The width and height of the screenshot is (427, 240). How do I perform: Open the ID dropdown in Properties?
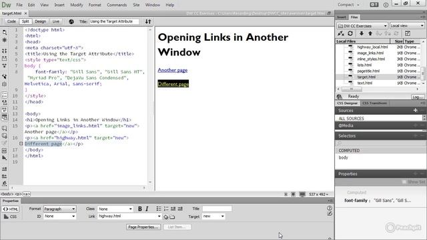(x=59, y=216)
